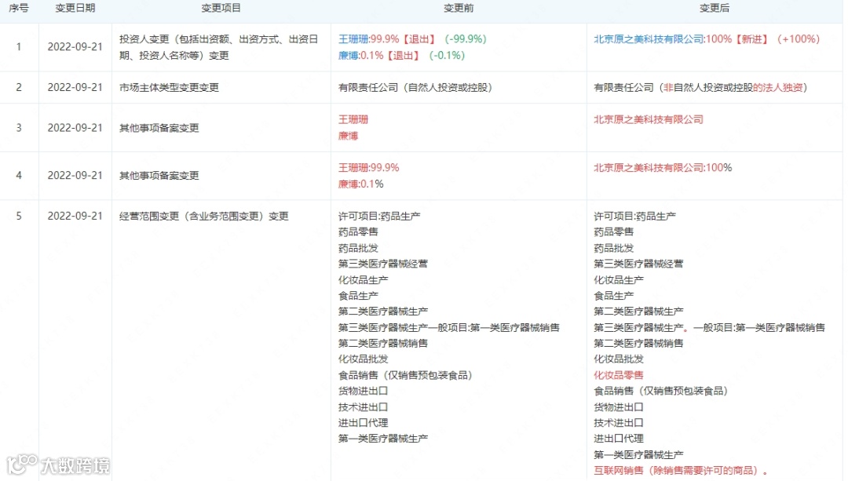
Task: Click 有限责任公司（非自然人投资或控股的法人独资）text
Action: (701, 88)
